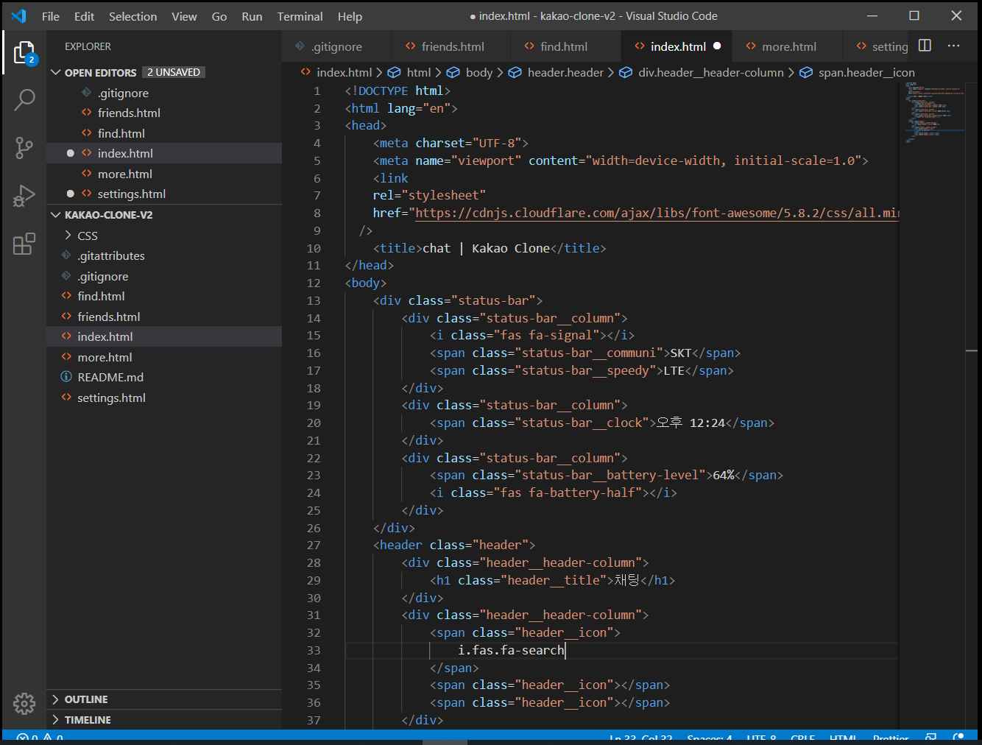Screen dimensions: 982x745
Task: Switch to the more.html editor tab
Action: [788, 46]
